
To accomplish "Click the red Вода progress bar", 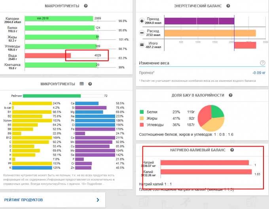I will pyautogui.click(x=47, y=56).
